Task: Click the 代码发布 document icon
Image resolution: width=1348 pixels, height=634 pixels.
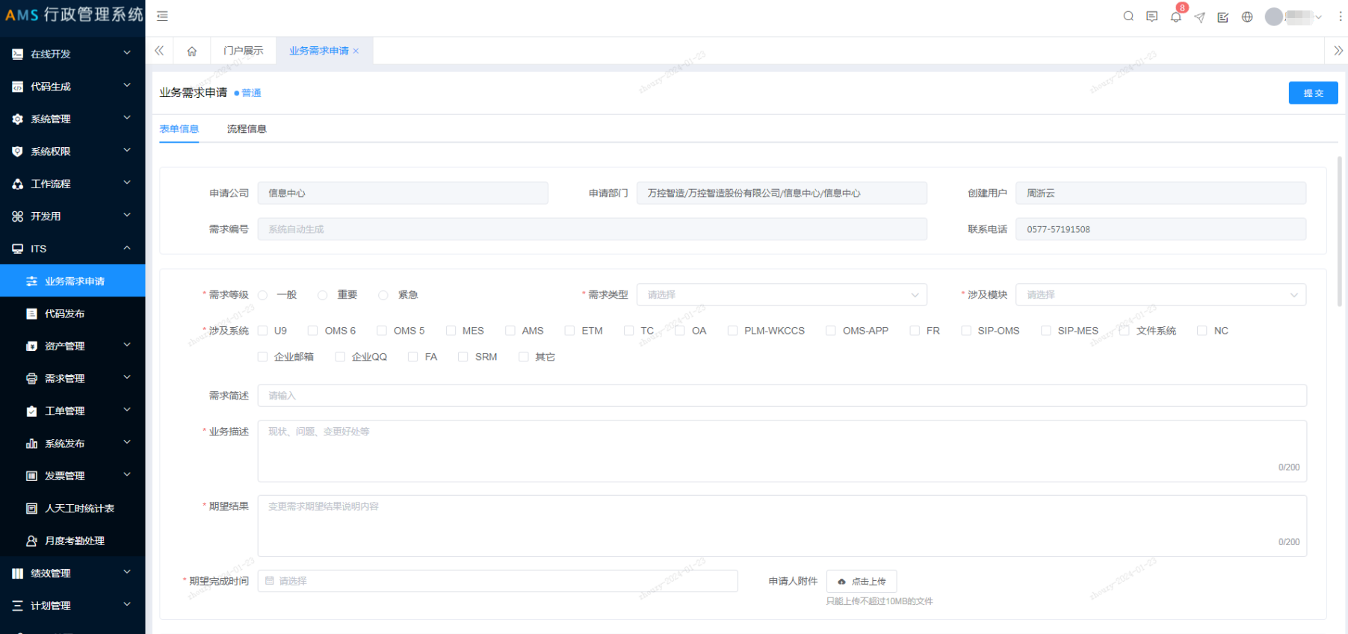Action: tap(31, 314)
